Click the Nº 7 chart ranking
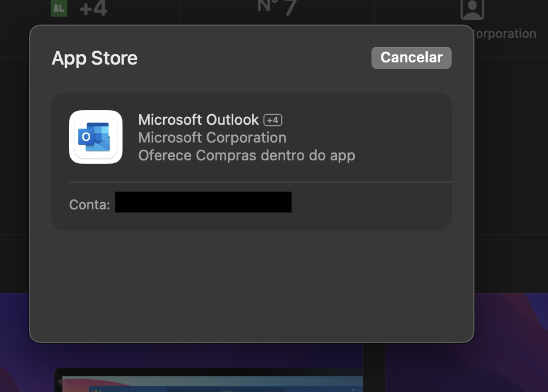Image resolution: width=548 pixels, height=392 pixels. (x=277, y=7)
